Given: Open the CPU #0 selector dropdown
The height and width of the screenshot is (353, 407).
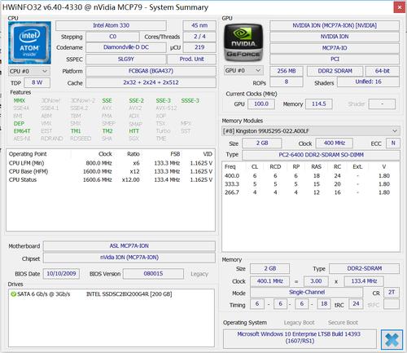Looking at the screenshot, I should (x=29, y=71).
